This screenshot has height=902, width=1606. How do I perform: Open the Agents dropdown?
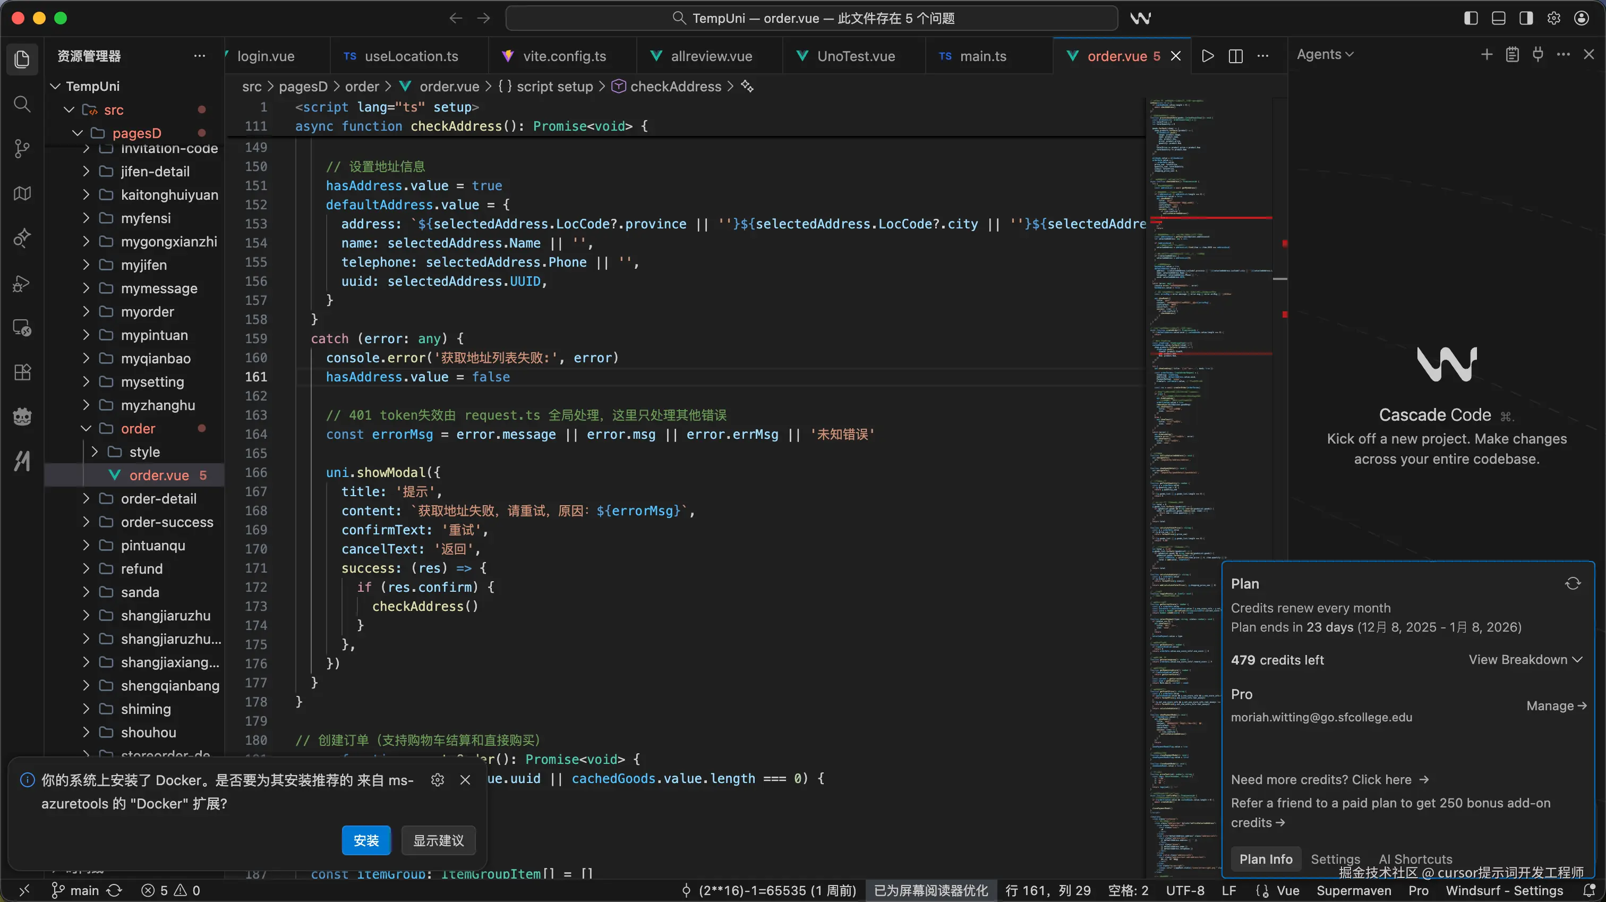point(1325,55)
